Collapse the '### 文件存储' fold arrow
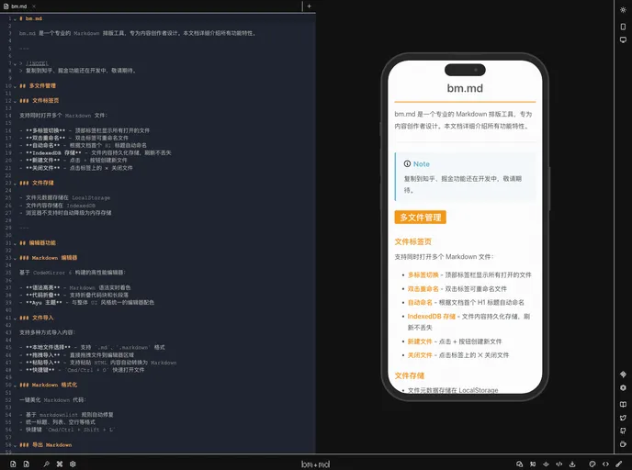Viewport: 632px width, 470px height. click(x=15, y=183)
